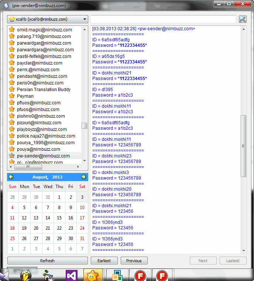Go to previous month in calendar
Viewport: 254px width, 281px height.
(11, 177)
